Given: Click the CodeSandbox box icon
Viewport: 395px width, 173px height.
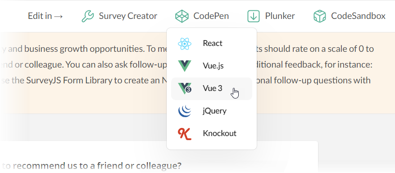Looking at the screenshot, I should tap(319, 16).
